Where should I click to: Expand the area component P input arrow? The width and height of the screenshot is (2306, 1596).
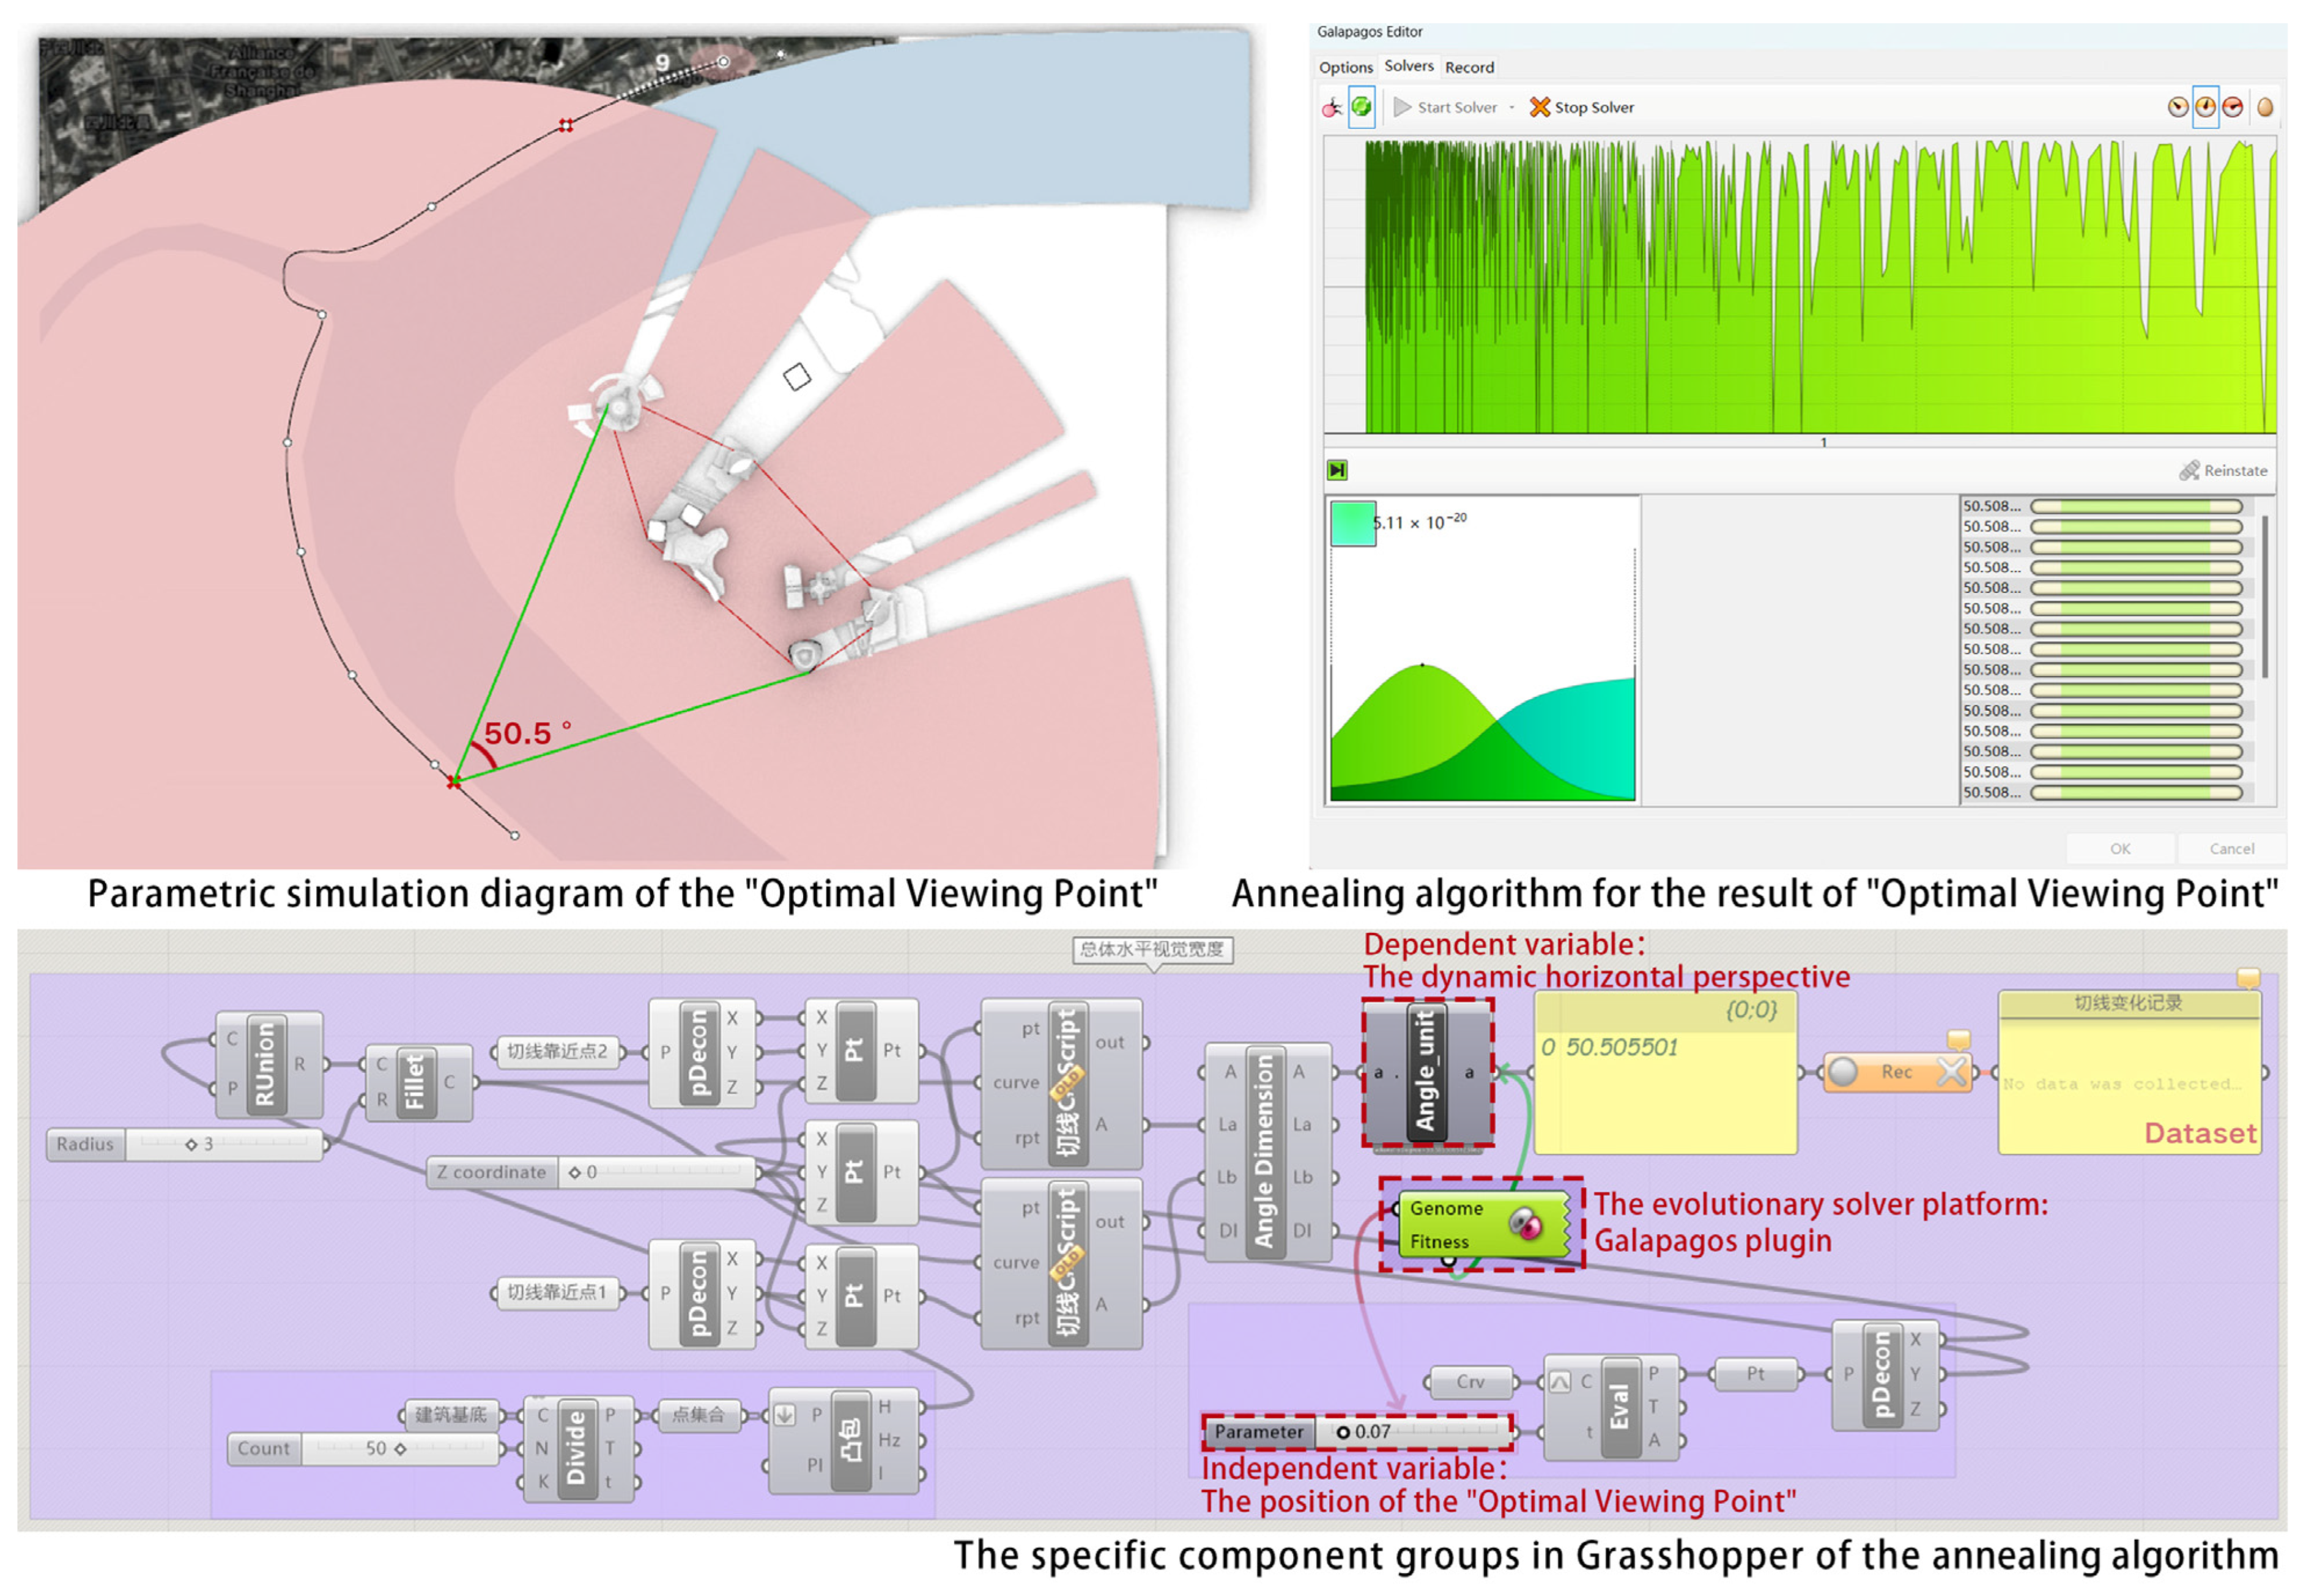pos(785,1415)
